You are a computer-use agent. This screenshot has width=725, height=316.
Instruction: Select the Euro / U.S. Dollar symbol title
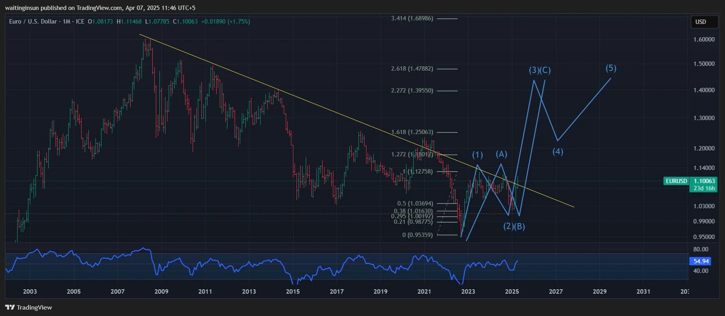(33, 22)
